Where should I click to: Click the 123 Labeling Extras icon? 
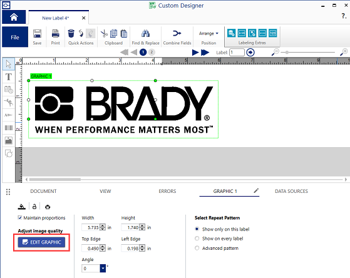(273, 33)
